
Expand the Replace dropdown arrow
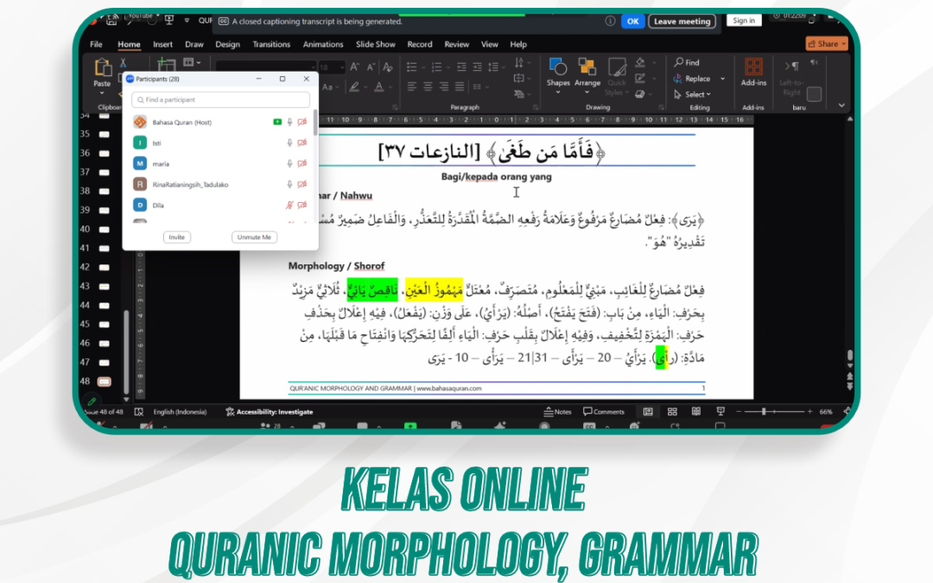coord(723,79)
